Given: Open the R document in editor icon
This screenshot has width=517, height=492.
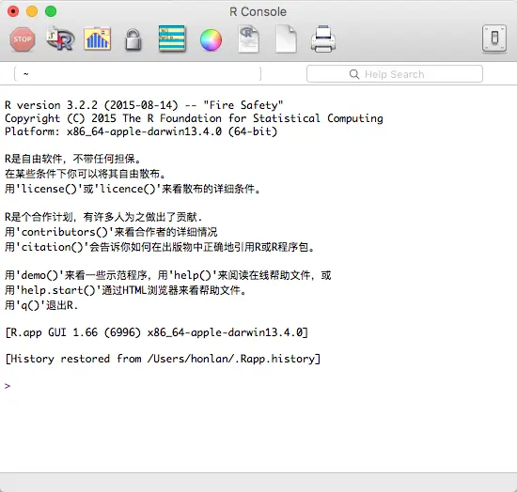Looking at the screenshot, I should click(x=248, y=39).
